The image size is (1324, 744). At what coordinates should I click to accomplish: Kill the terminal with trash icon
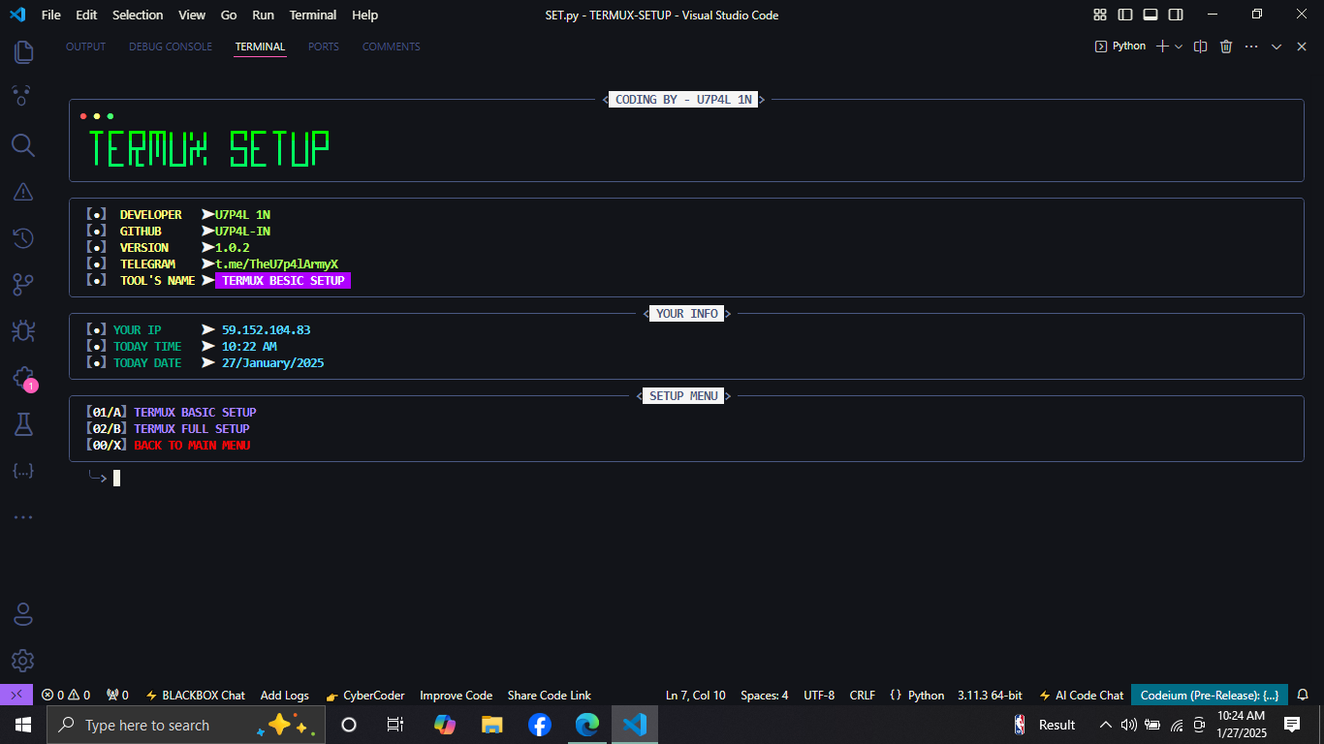click(x=1226, y=46)
